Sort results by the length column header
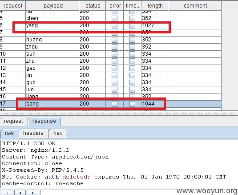Screen dimensions: 238x195 pyautogui.click(x=155, y=6)
